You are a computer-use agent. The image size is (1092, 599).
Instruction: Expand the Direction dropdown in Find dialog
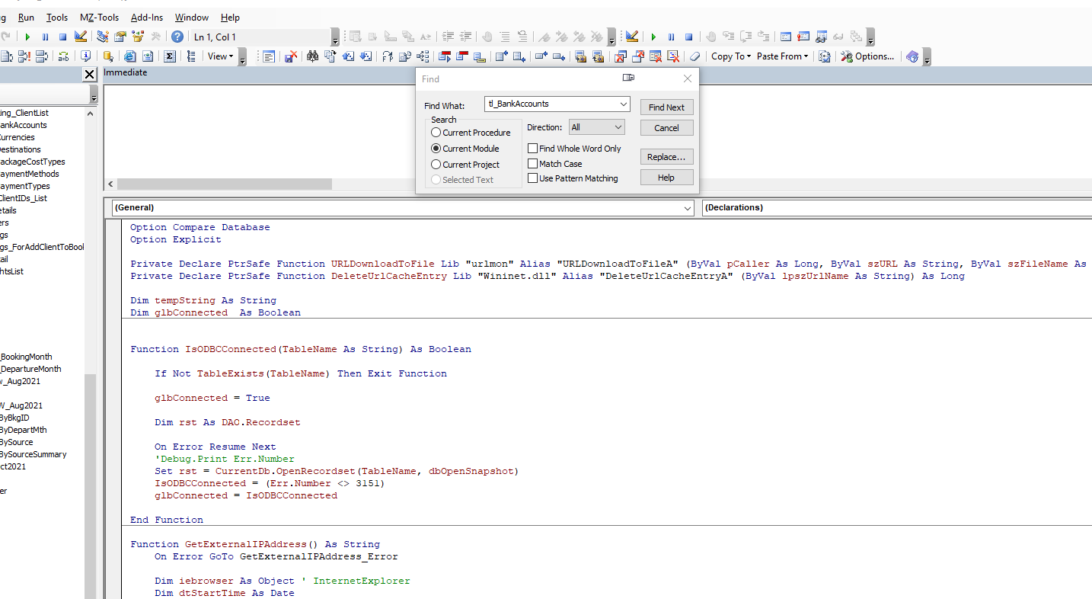coord(596,127)
